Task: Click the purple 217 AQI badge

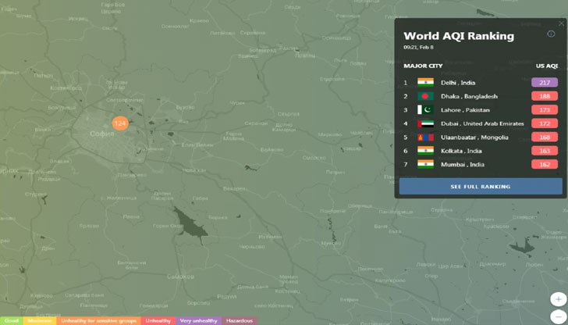Action: (x=544, y=83)
